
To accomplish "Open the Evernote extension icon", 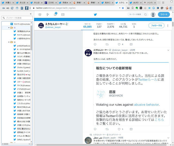I will (x=137, y=8).
